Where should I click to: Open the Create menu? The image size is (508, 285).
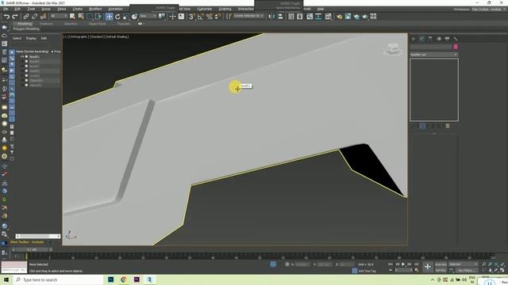pos(78,9)
